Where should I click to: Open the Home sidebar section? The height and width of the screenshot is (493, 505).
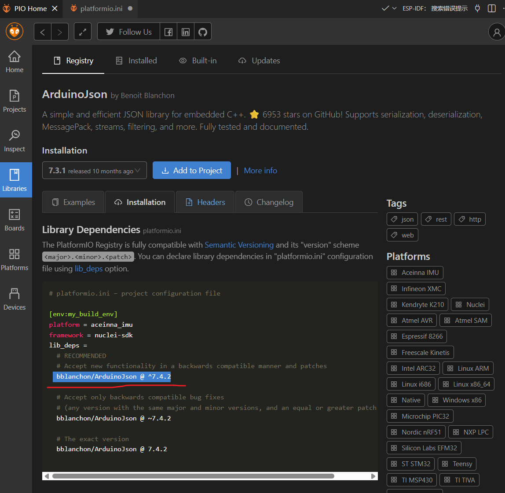point(15,62)
